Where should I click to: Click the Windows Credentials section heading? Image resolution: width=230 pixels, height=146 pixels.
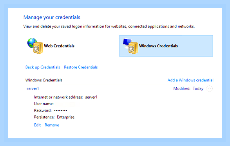(x=44, y=80)
